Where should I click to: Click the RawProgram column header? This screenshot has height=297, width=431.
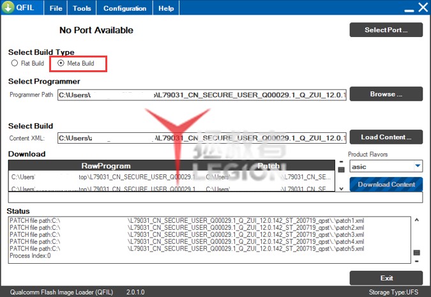point(106,166)
